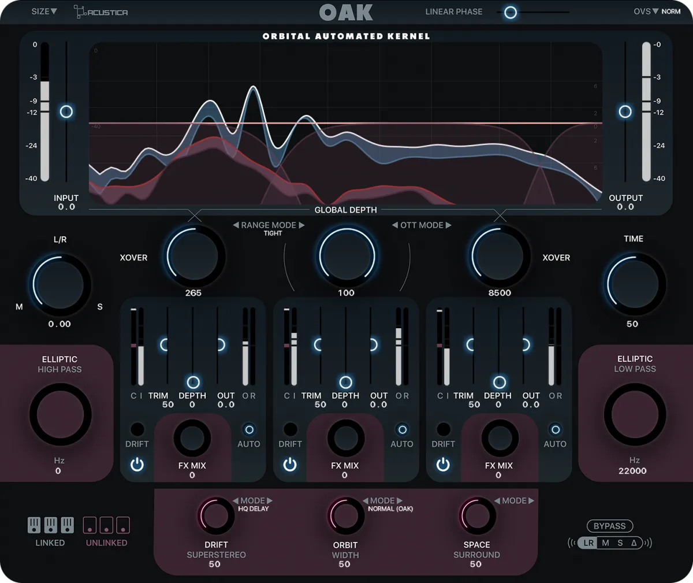Toggle power button of the low band
Image resolution: width=693 pixels, height=583 pixels.
tap(137, 464)
